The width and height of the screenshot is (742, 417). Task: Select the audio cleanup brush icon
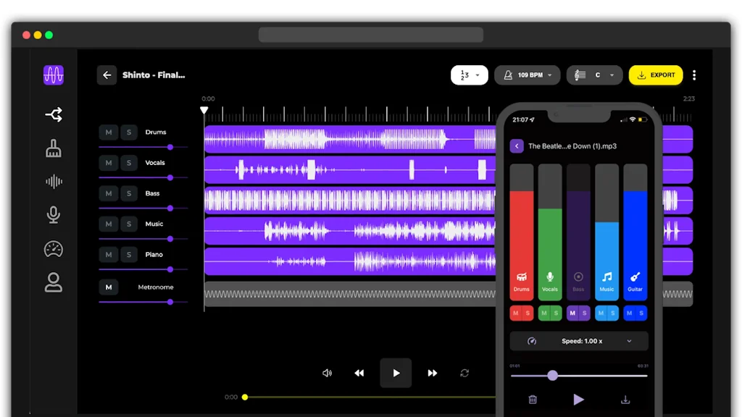coord(53,148)
